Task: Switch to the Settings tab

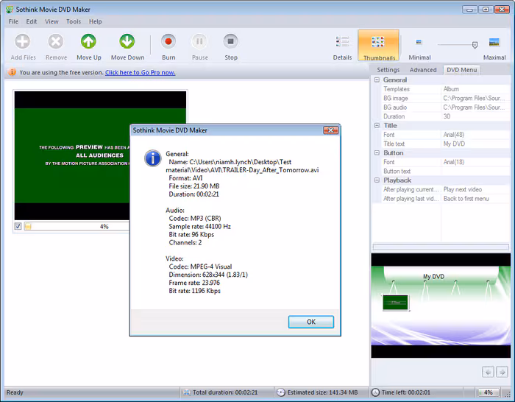Action: [x=388, y=70]
